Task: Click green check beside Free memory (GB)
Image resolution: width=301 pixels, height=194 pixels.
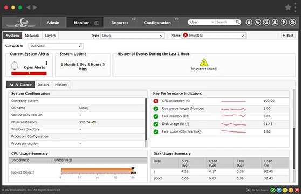Action: [x=156, y=116]
